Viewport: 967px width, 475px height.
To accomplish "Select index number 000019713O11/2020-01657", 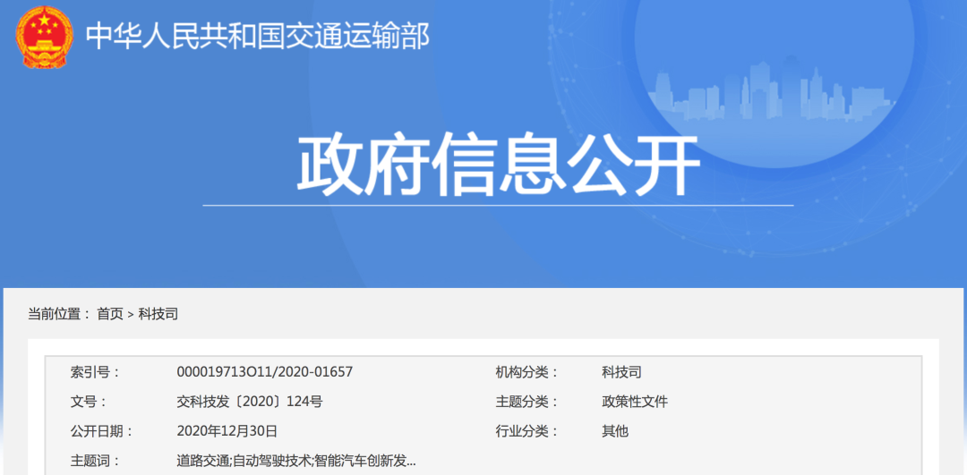I will coord(264,372).
